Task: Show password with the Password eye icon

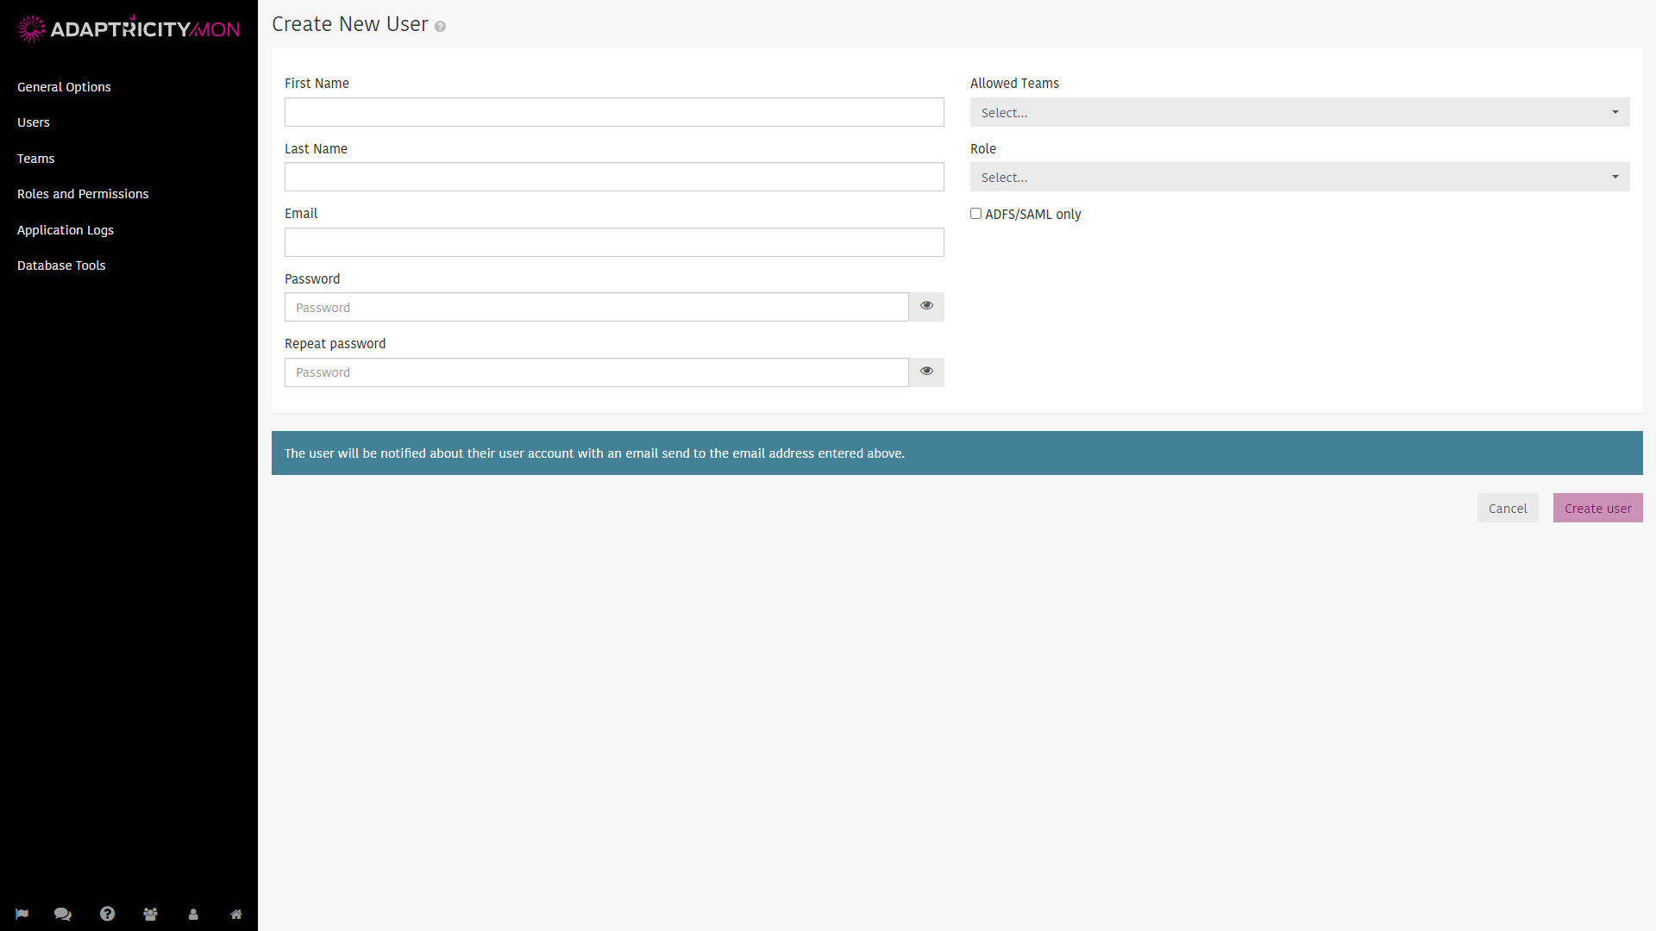Action: pyautogui.click(x=926, y=307)
